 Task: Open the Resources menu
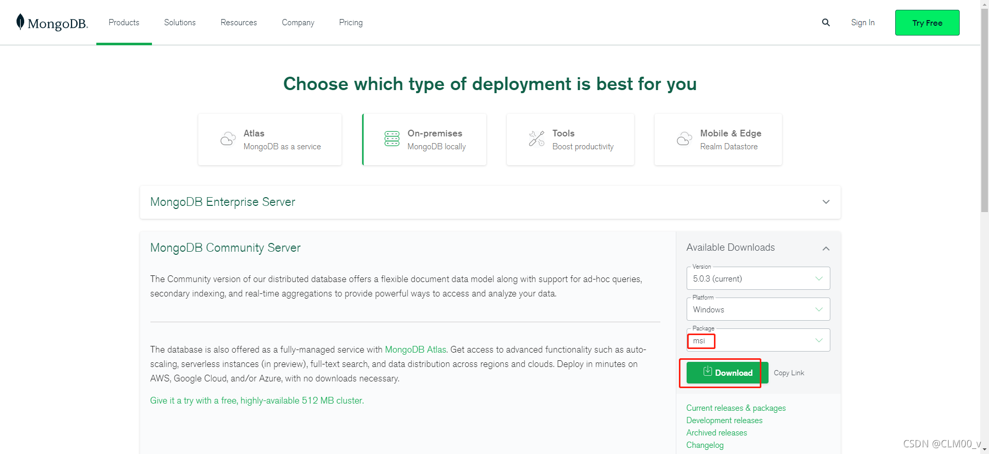pyautogui.click(x=238, y=23)
